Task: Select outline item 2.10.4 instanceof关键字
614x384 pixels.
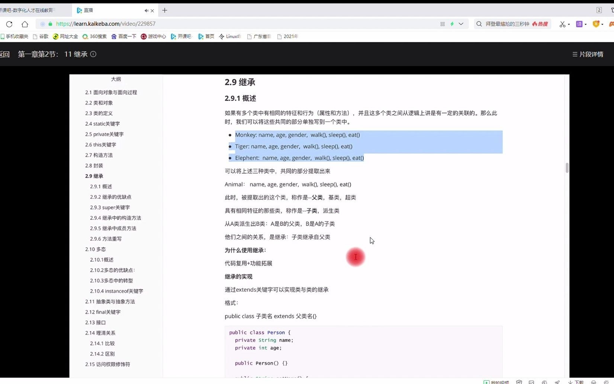Action: (x=116, y=291)
